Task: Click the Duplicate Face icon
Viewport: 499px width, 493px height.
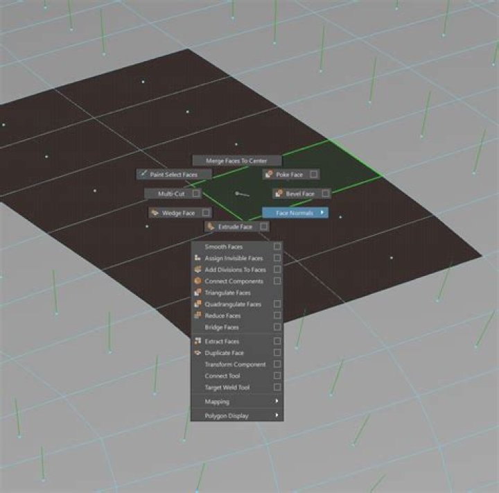Action: click(x=198, y=352)
